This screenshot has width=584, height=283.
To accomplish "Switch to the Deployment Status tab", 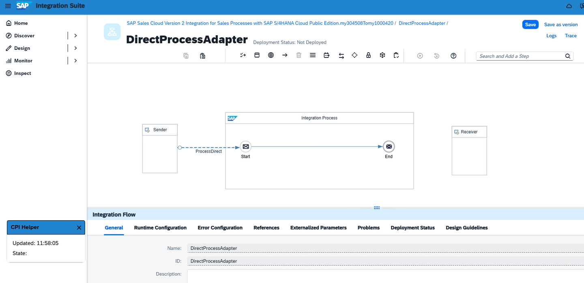I will 412,228.
